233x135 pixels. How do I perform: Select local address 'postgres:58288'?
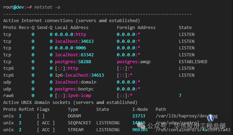[73, 61]
